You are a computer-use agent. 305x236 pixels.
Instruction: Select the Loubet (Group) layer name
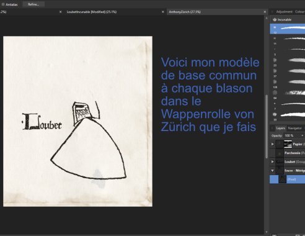coord(294,161)
